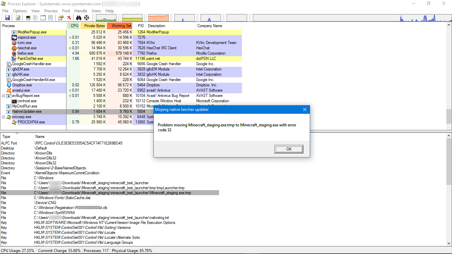Sort by the PID column header
Image resolution: width=452 pixels, height=254 pixels.
[140, 26]
